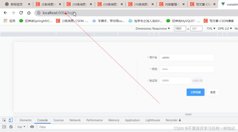
Task: Open the Console devtools tab
Action: coord(42,120)
